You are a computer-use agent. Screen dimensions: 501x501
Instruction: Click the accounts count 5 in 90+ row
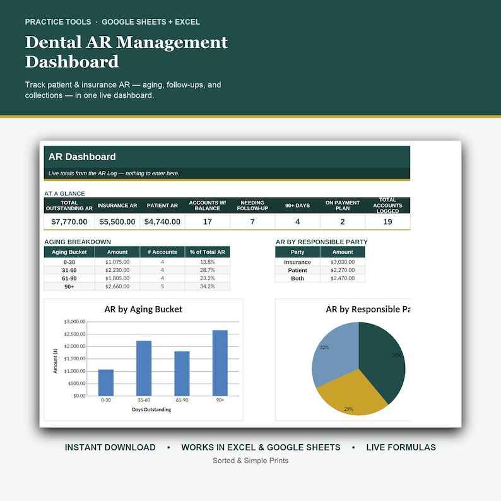point(162,286)
